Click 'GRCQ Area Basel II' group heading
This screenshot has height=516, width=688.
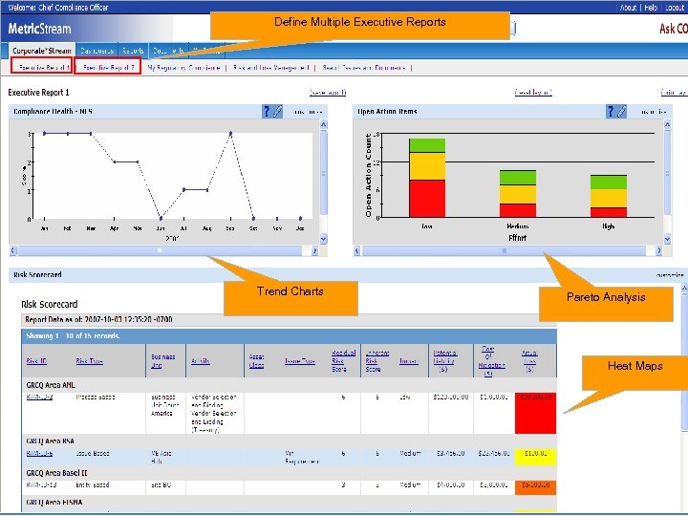(56, 473)
